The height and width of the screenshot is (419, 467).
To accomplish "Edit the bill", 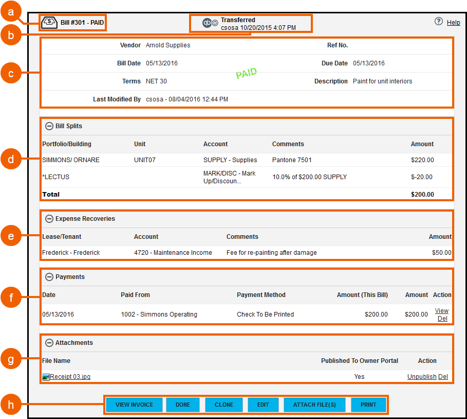I will pyautogui.click(x=263, y=405).
